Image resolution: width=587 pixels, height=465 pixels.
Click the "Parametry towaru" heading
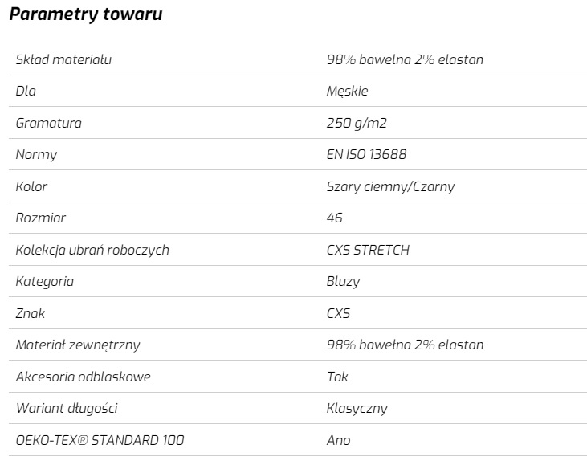click(86, 15)
